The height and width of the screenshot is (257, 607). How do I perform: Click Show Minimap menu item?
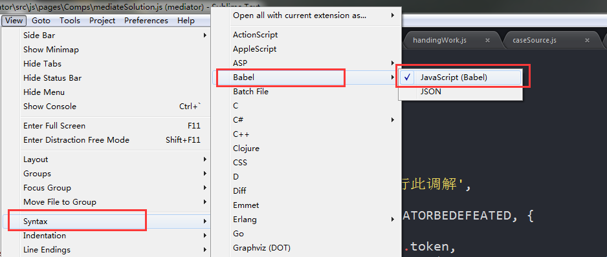coord(115,50)
